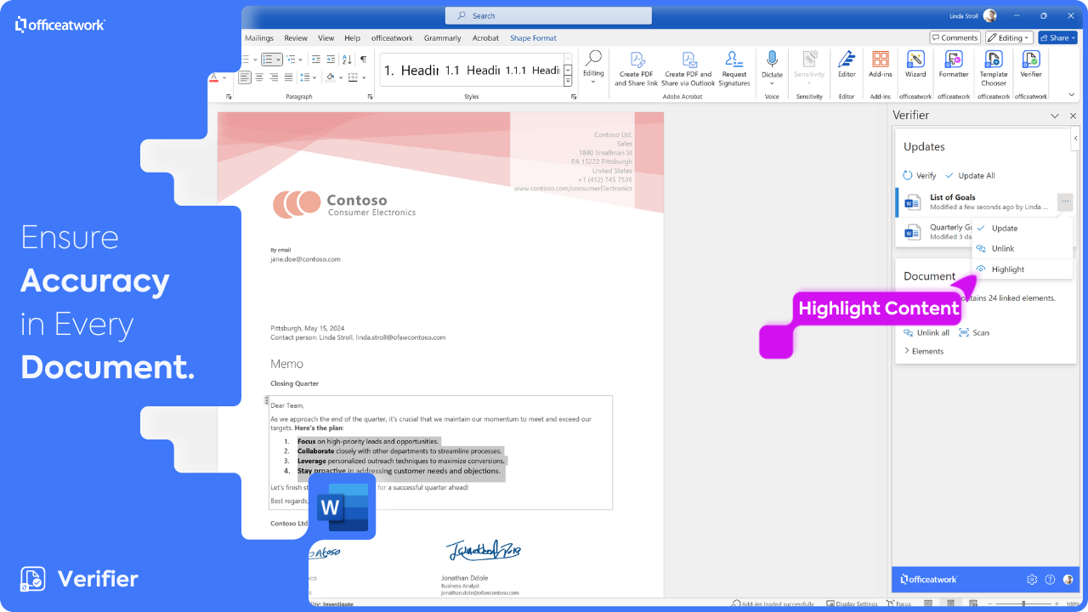Viewport: 1088px width, 612px height.
Task: Click Scan in the Document section
Action: [974, 332]
